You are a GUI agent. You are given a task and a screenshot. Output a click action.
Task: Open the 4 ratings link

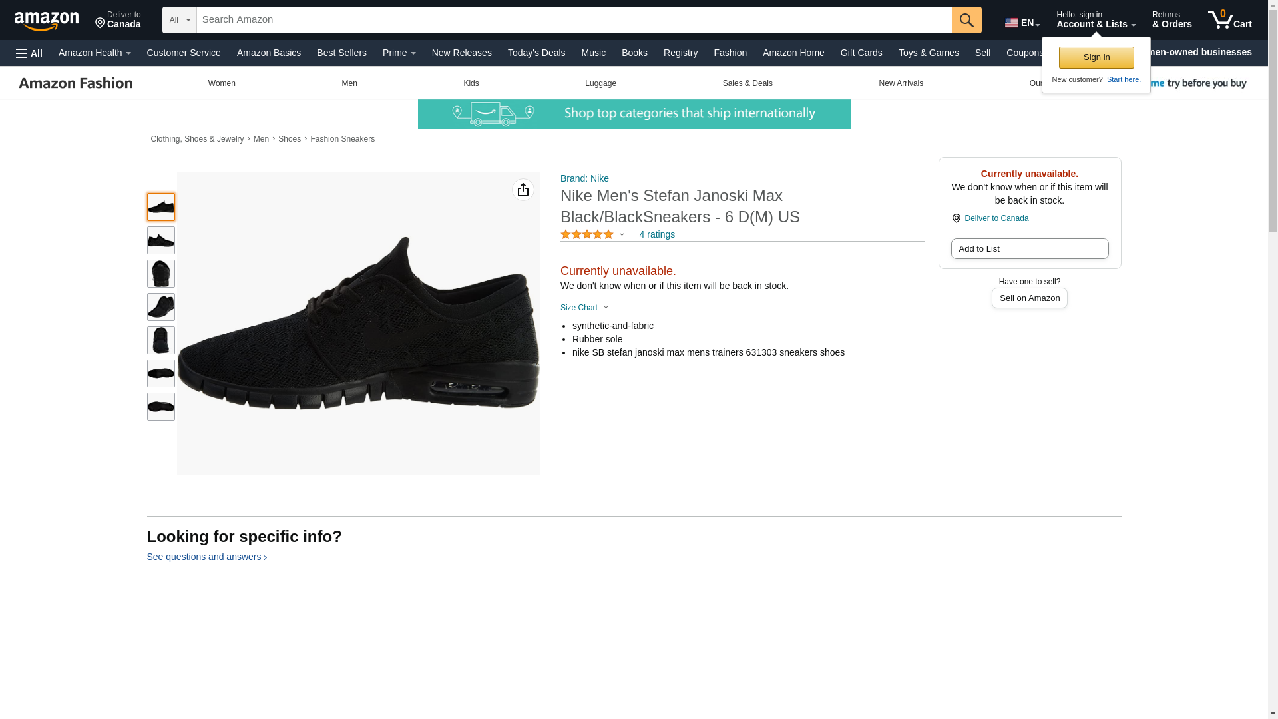pyautogui.click(x=656, y=234)
